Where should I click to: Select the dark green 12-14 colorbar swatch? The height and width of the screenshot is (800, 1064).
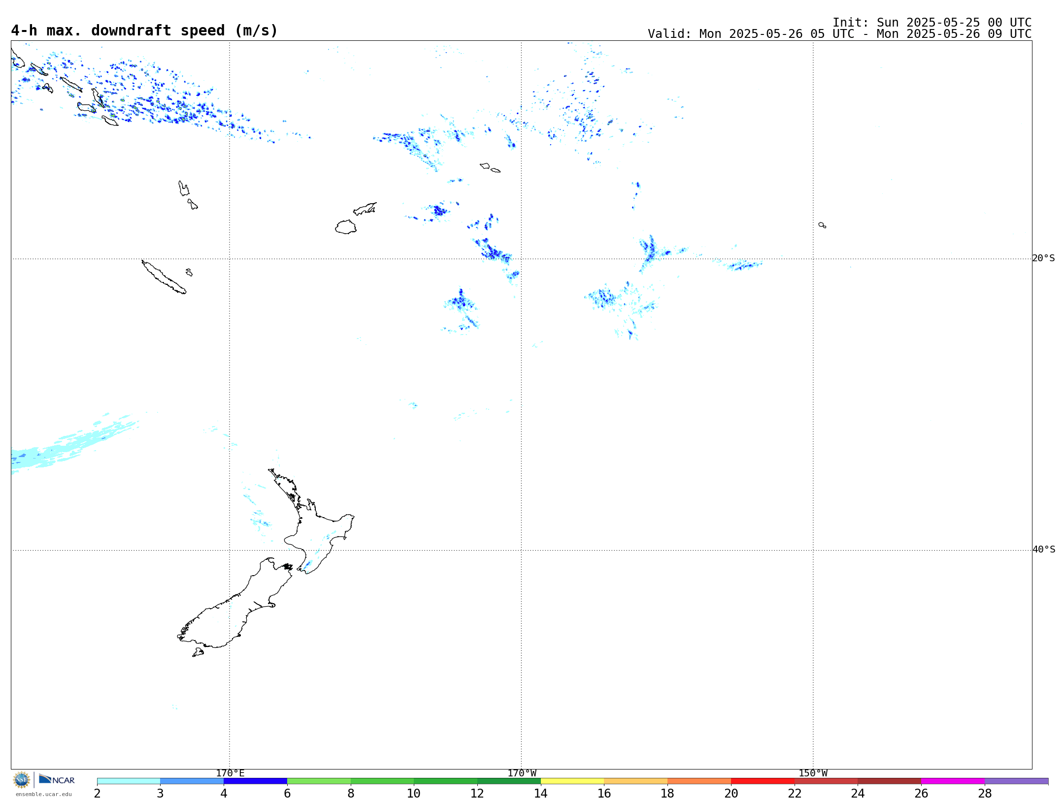tap(509, 781)
